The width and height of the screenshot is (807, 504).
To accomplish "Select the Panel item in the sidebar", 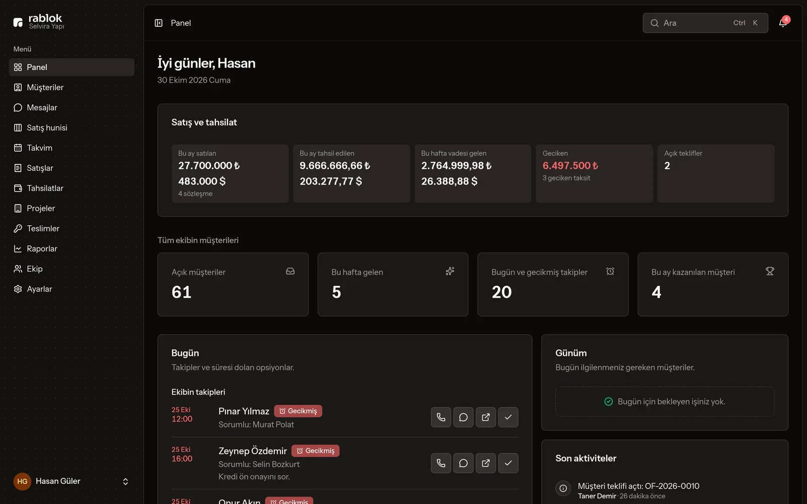I will (x=72, y=67).
